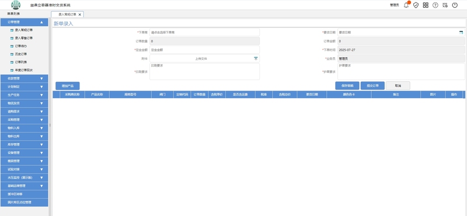Expand the 设备管理 menu section
Viewport: 467px width, 216px height.
pyautogui.click(x=24, y=152)
